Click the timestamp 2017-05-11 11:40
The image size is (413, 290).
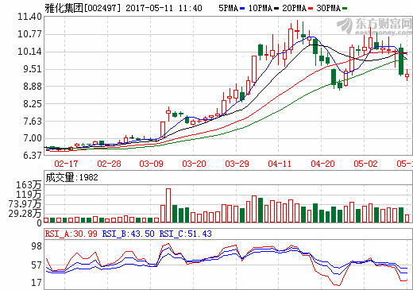[x=164, y=8]
